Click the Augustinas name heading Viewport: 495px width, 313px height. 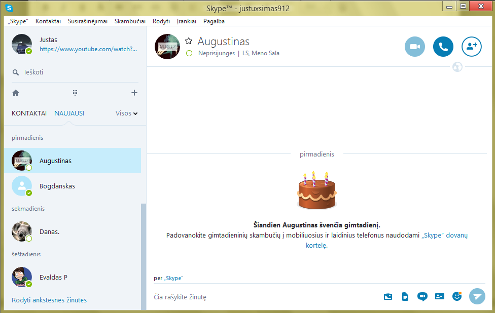pos(224,42)
